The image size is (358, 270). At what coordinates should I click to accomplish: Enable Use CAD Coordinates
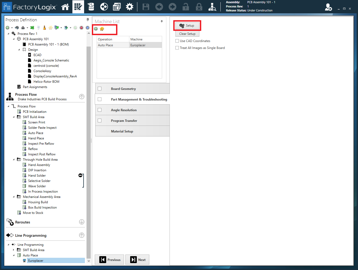tap(177, 41)
